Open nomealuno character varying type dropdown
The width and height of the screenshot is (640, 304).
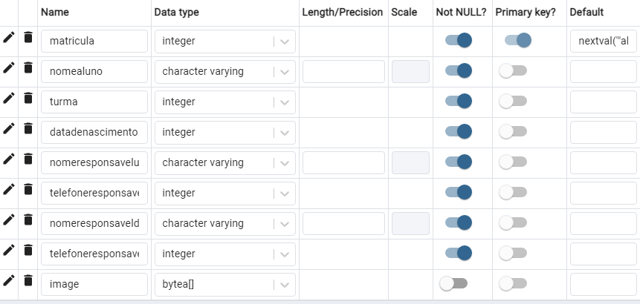coord(285,72)
